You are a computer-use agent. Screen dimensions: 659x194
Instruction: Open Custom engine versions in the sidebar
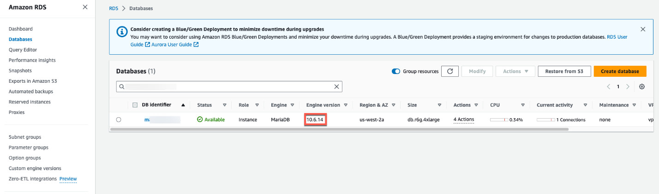click(35, 168)
